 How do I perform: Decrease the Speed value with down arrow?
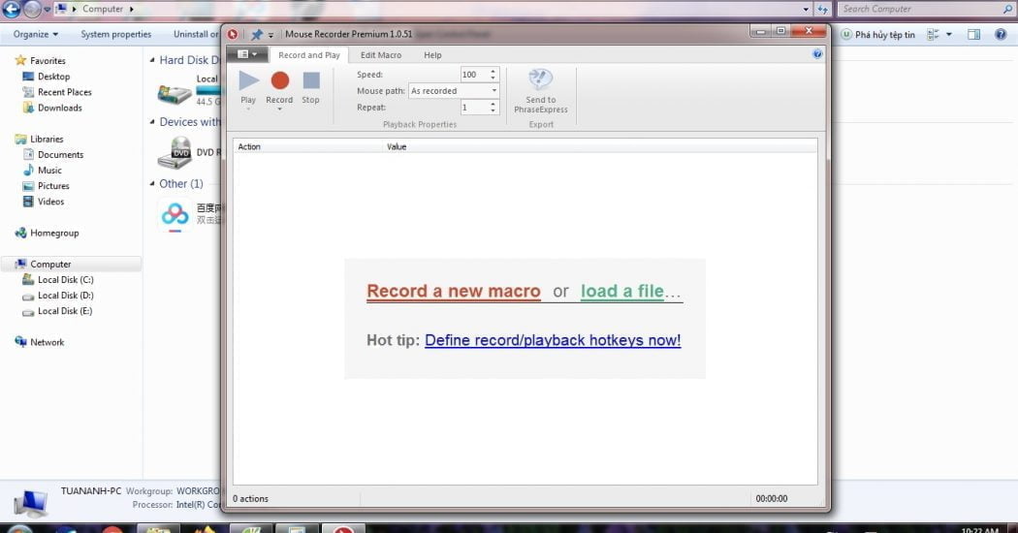[x=493, y=78]
